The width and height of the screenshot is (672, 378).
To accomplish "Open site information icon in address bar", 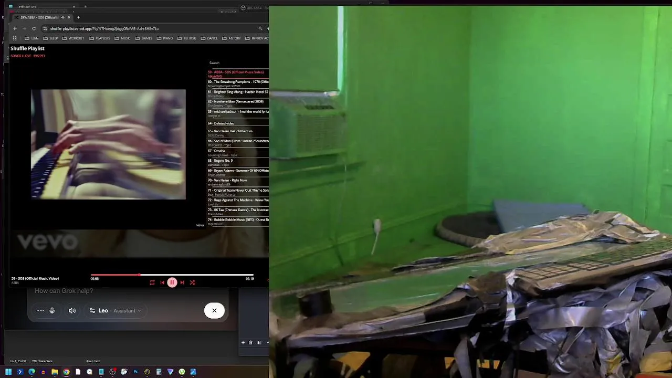I will click(x=45, y=28).
